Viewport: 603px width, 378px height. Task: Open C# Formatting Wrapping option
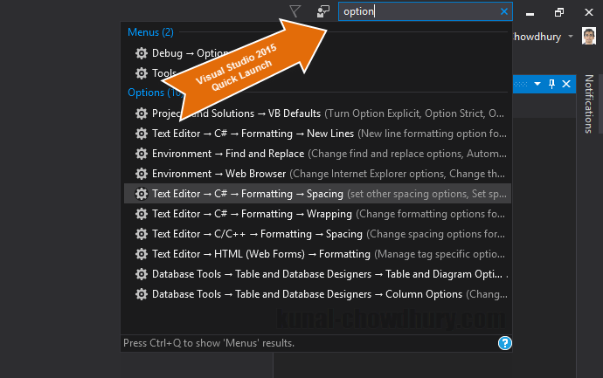coord(317,214)
